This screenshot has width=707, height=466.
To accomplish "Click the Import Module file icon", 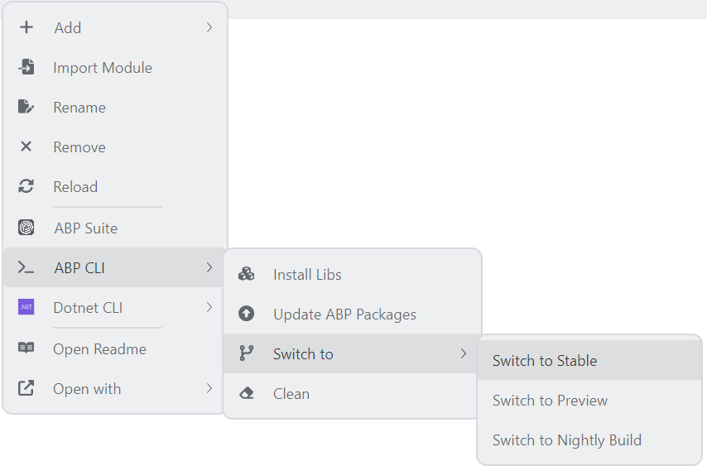I will (x=26, y=67).
